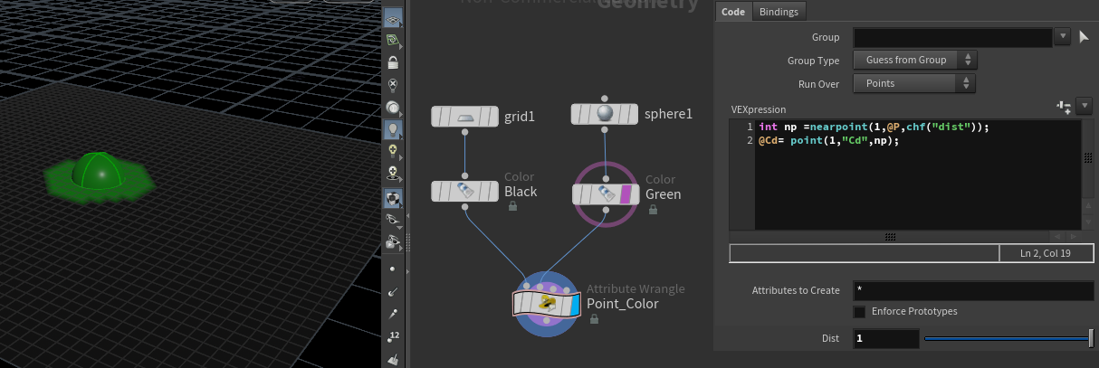
Task: Toggle display flag on grid1 node
Action: [x=493, y=116]
